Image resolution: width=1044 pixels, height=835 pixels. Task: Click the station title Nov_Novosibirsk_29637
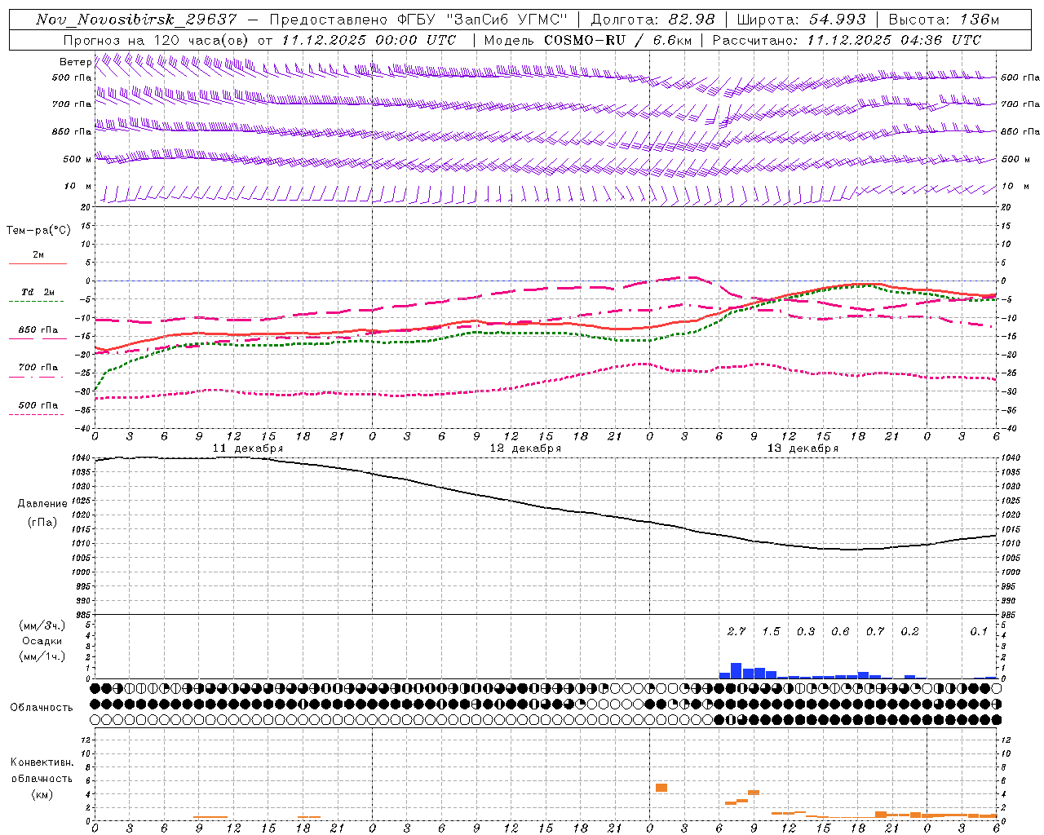click(136, 20)
